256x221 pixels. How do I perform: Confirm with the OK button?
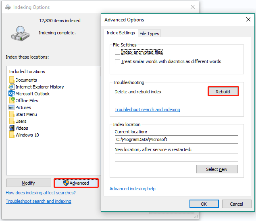tap(204, 204)
